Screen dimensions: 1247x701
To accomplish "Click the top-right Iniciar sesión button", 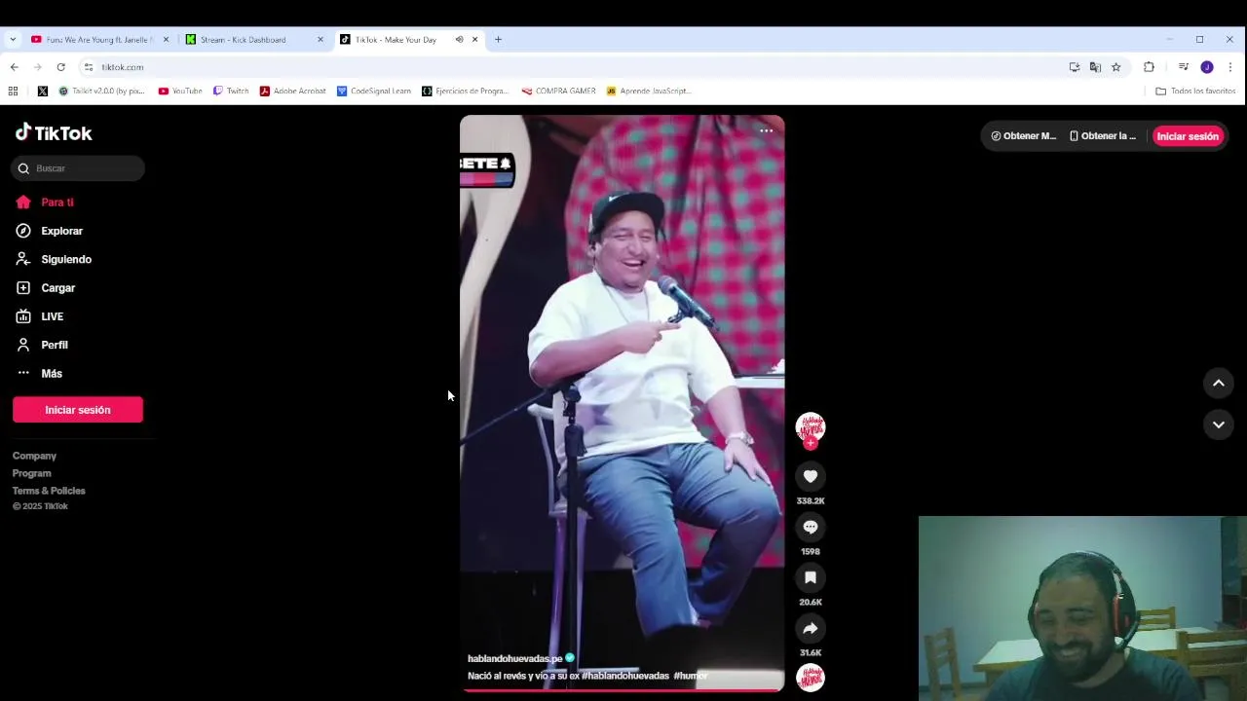I will 1188,136.
